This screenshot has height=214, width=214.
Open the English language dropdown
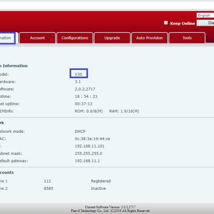click(x=205, y=15)
